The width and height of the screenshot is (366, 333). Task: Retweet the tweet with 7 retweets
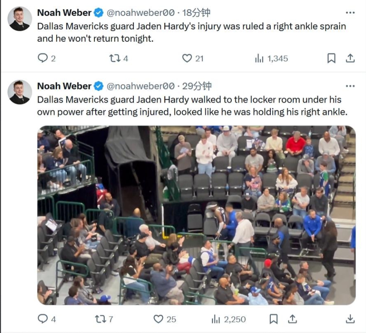pyautogui.click(x=104, y=319)
